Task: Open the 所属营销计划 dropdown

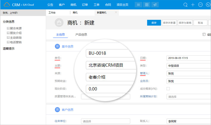Action: pos(188,97)
